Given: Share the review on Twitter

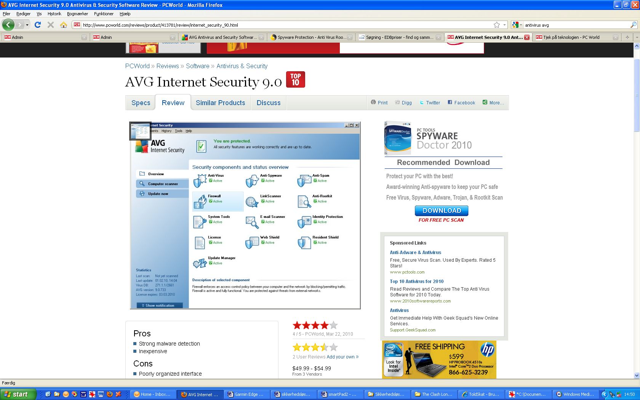Looking at the screenshot, I should (430, 102).
